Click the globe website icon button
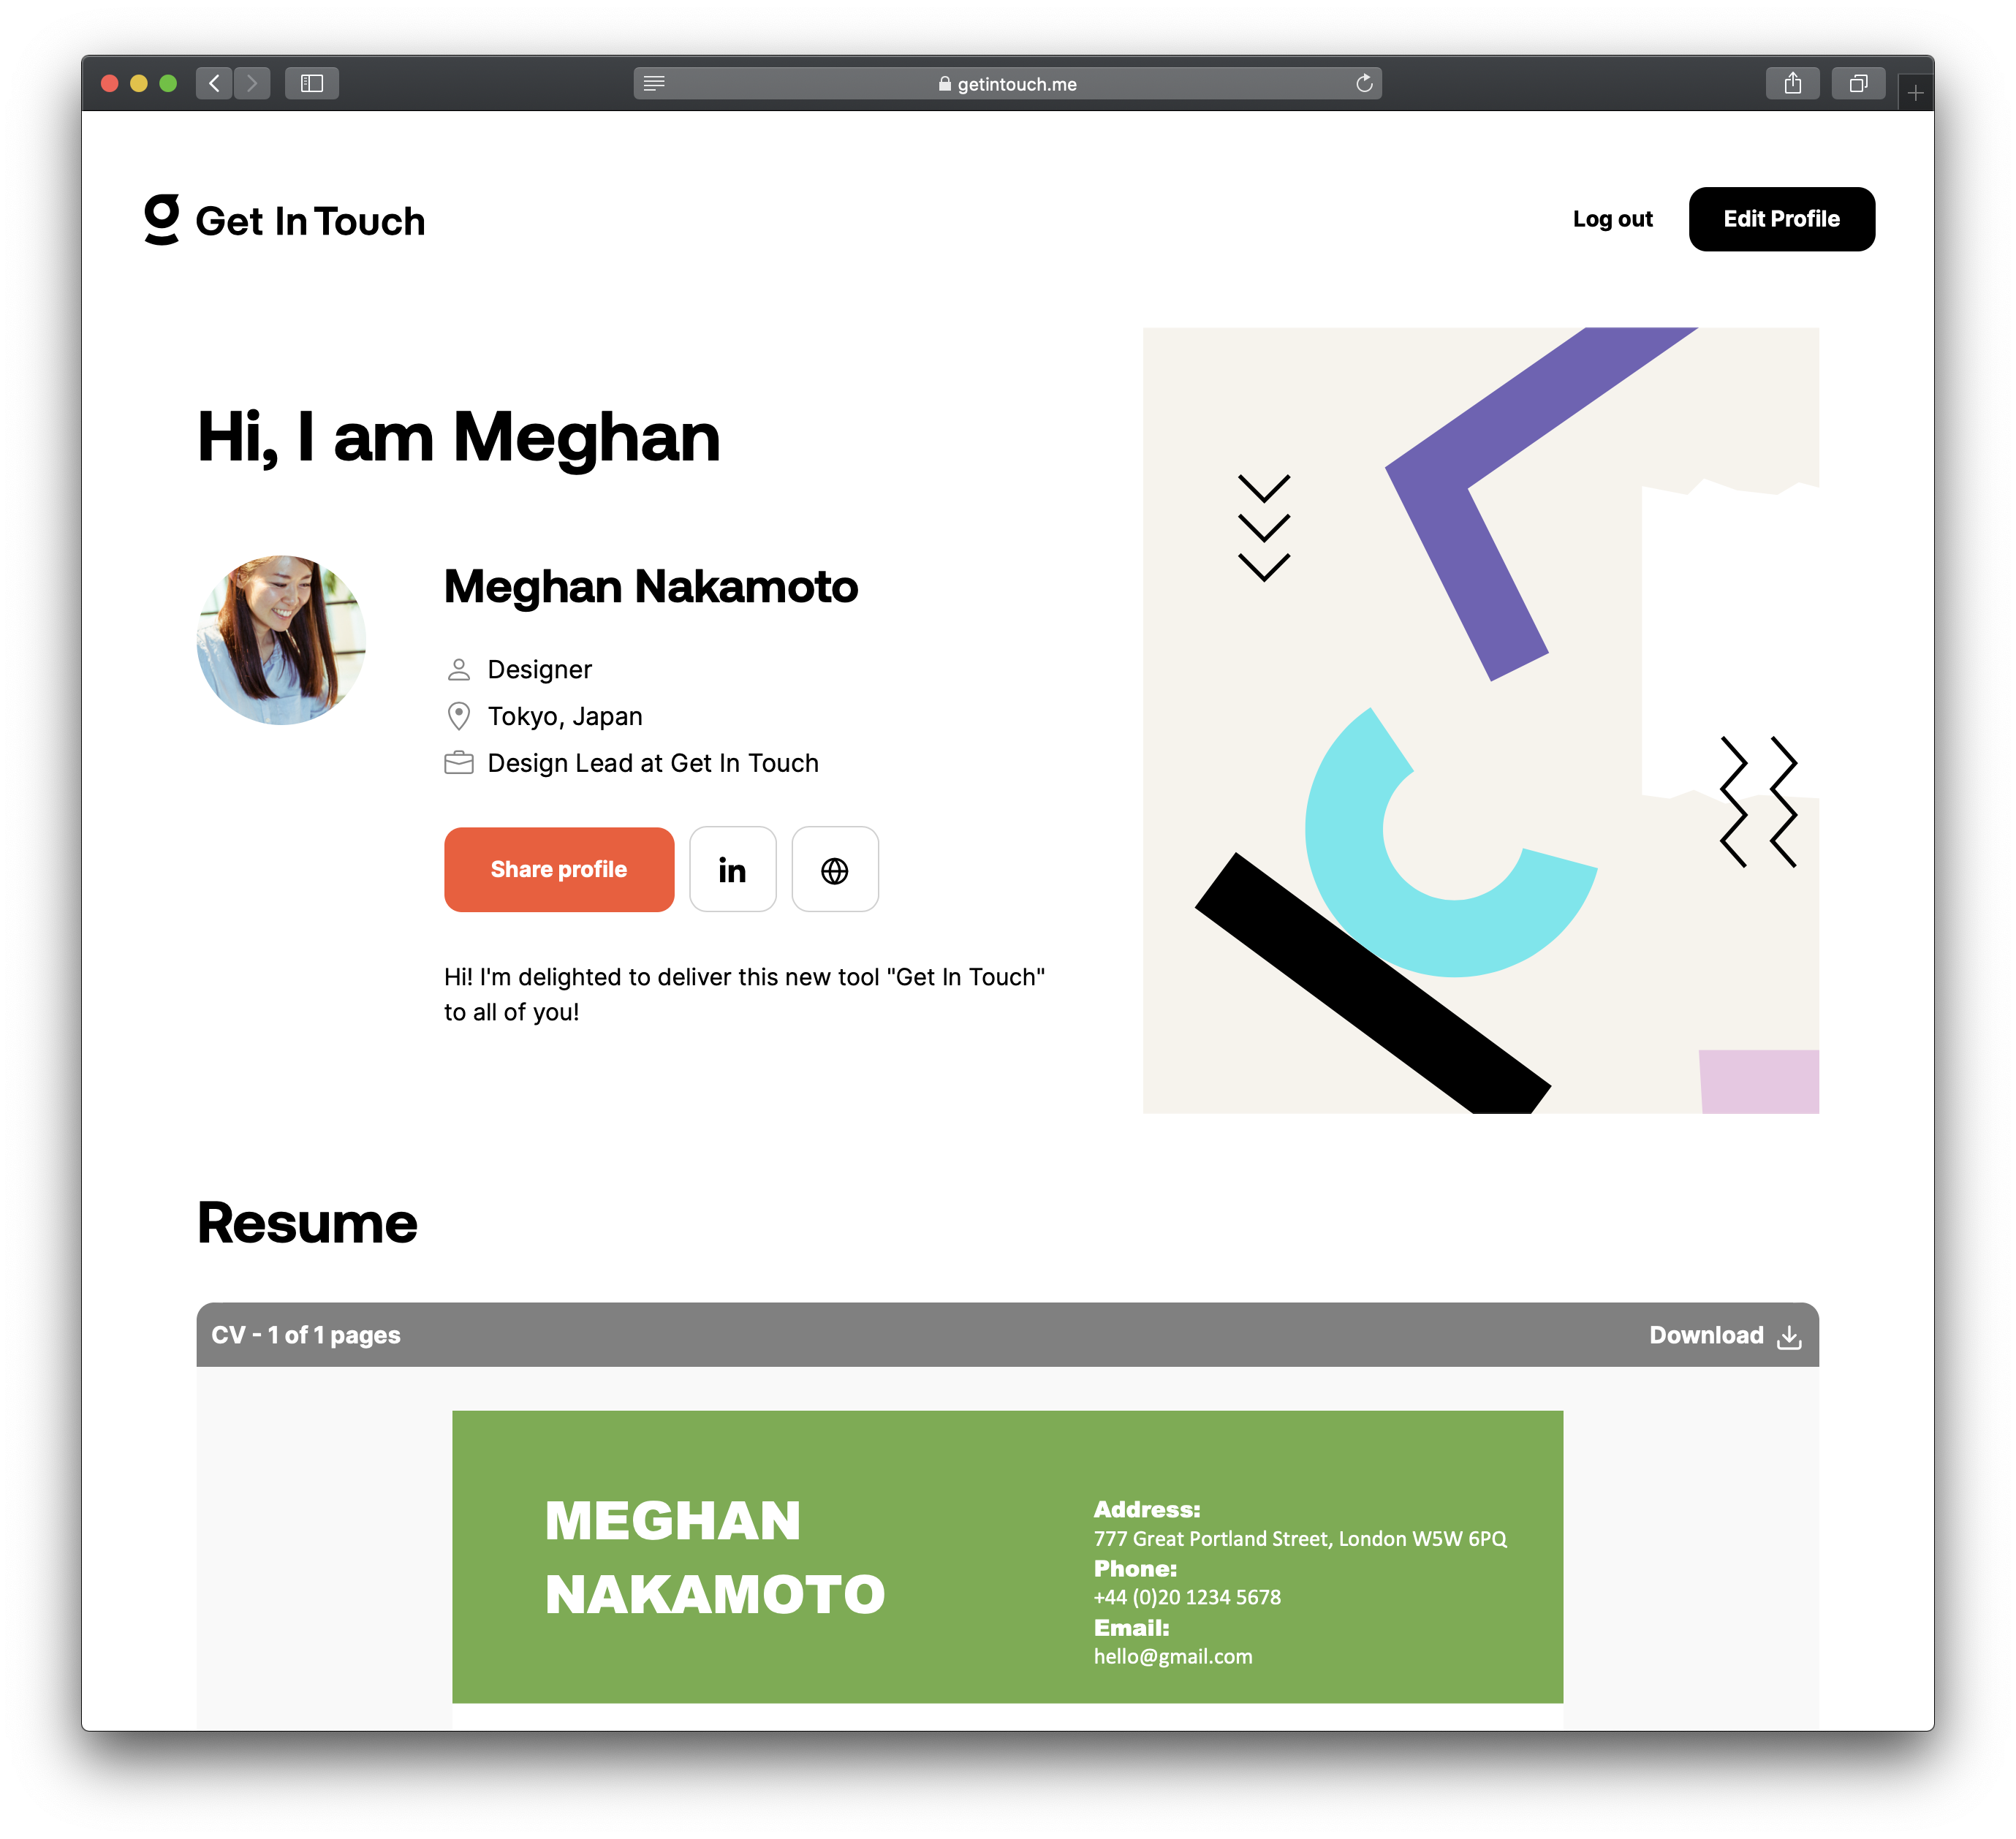Image resolution: width=2016 pixels, height=1839 pixels. [834, 870]
